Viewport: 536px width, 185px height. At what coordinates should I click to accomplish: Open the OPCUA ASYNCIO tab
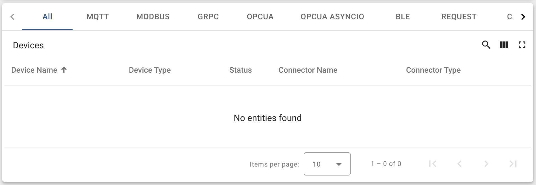pos(332,17)
